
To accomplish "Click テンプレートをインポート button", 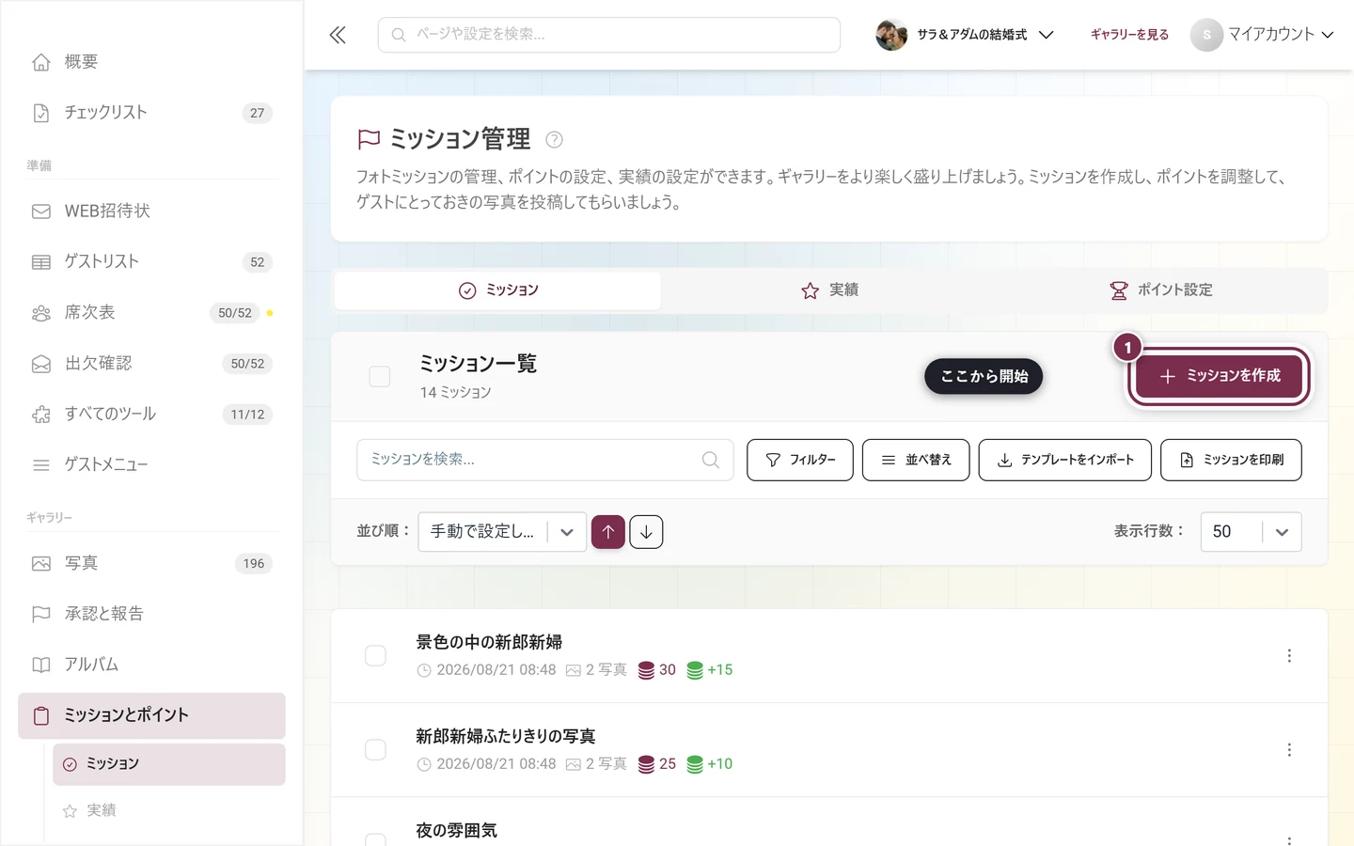I will (x=1065, y=460).
